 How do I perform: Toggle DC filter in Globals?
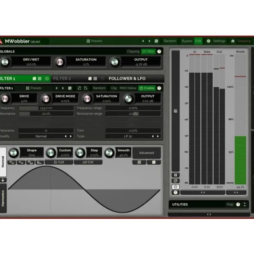(149, 52)
